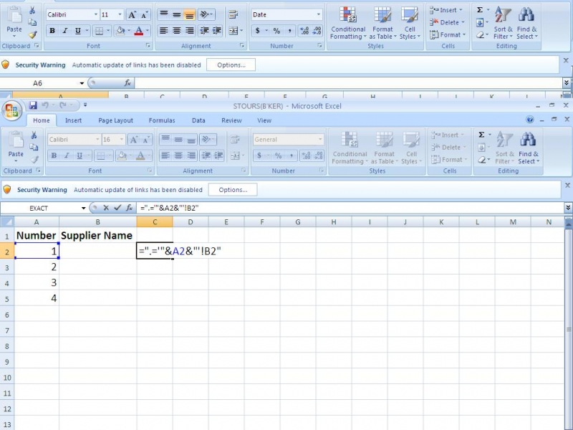Viewport: 573px width, 430px height.
Task: Open the Date number format dropdown
Action: click(318, 14)
